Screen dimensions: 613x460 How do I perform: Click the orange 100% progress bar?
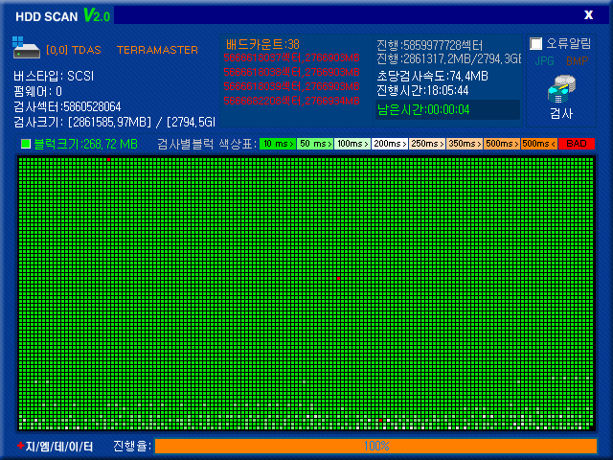(376, 446)
